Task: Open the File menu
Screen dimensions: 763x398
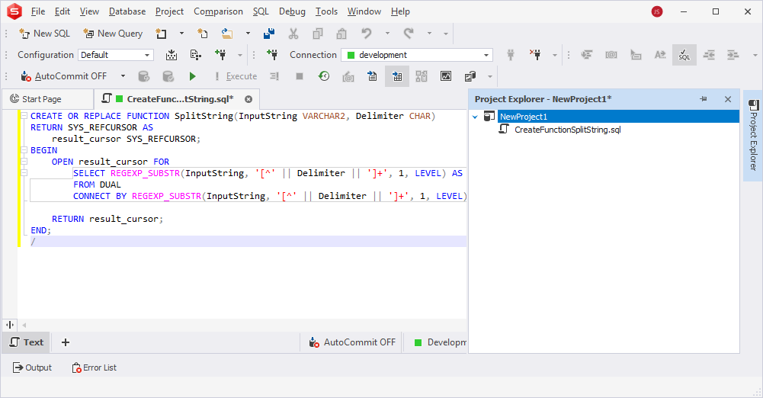Action: [x=37, y=11]
